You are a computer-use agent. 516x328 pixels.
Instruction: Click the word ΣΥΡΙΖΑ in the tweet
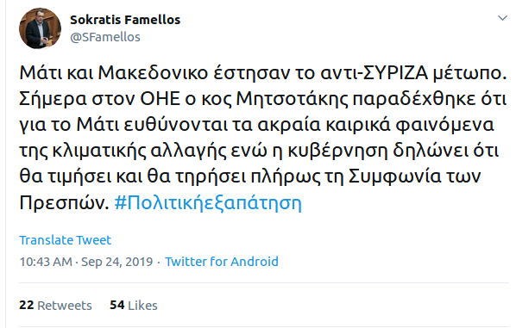[395, 73]
